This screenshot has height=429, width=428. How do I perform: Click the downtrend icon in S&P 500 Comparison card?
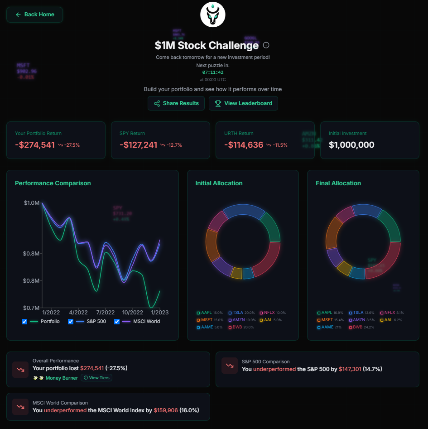pos(230,366)
